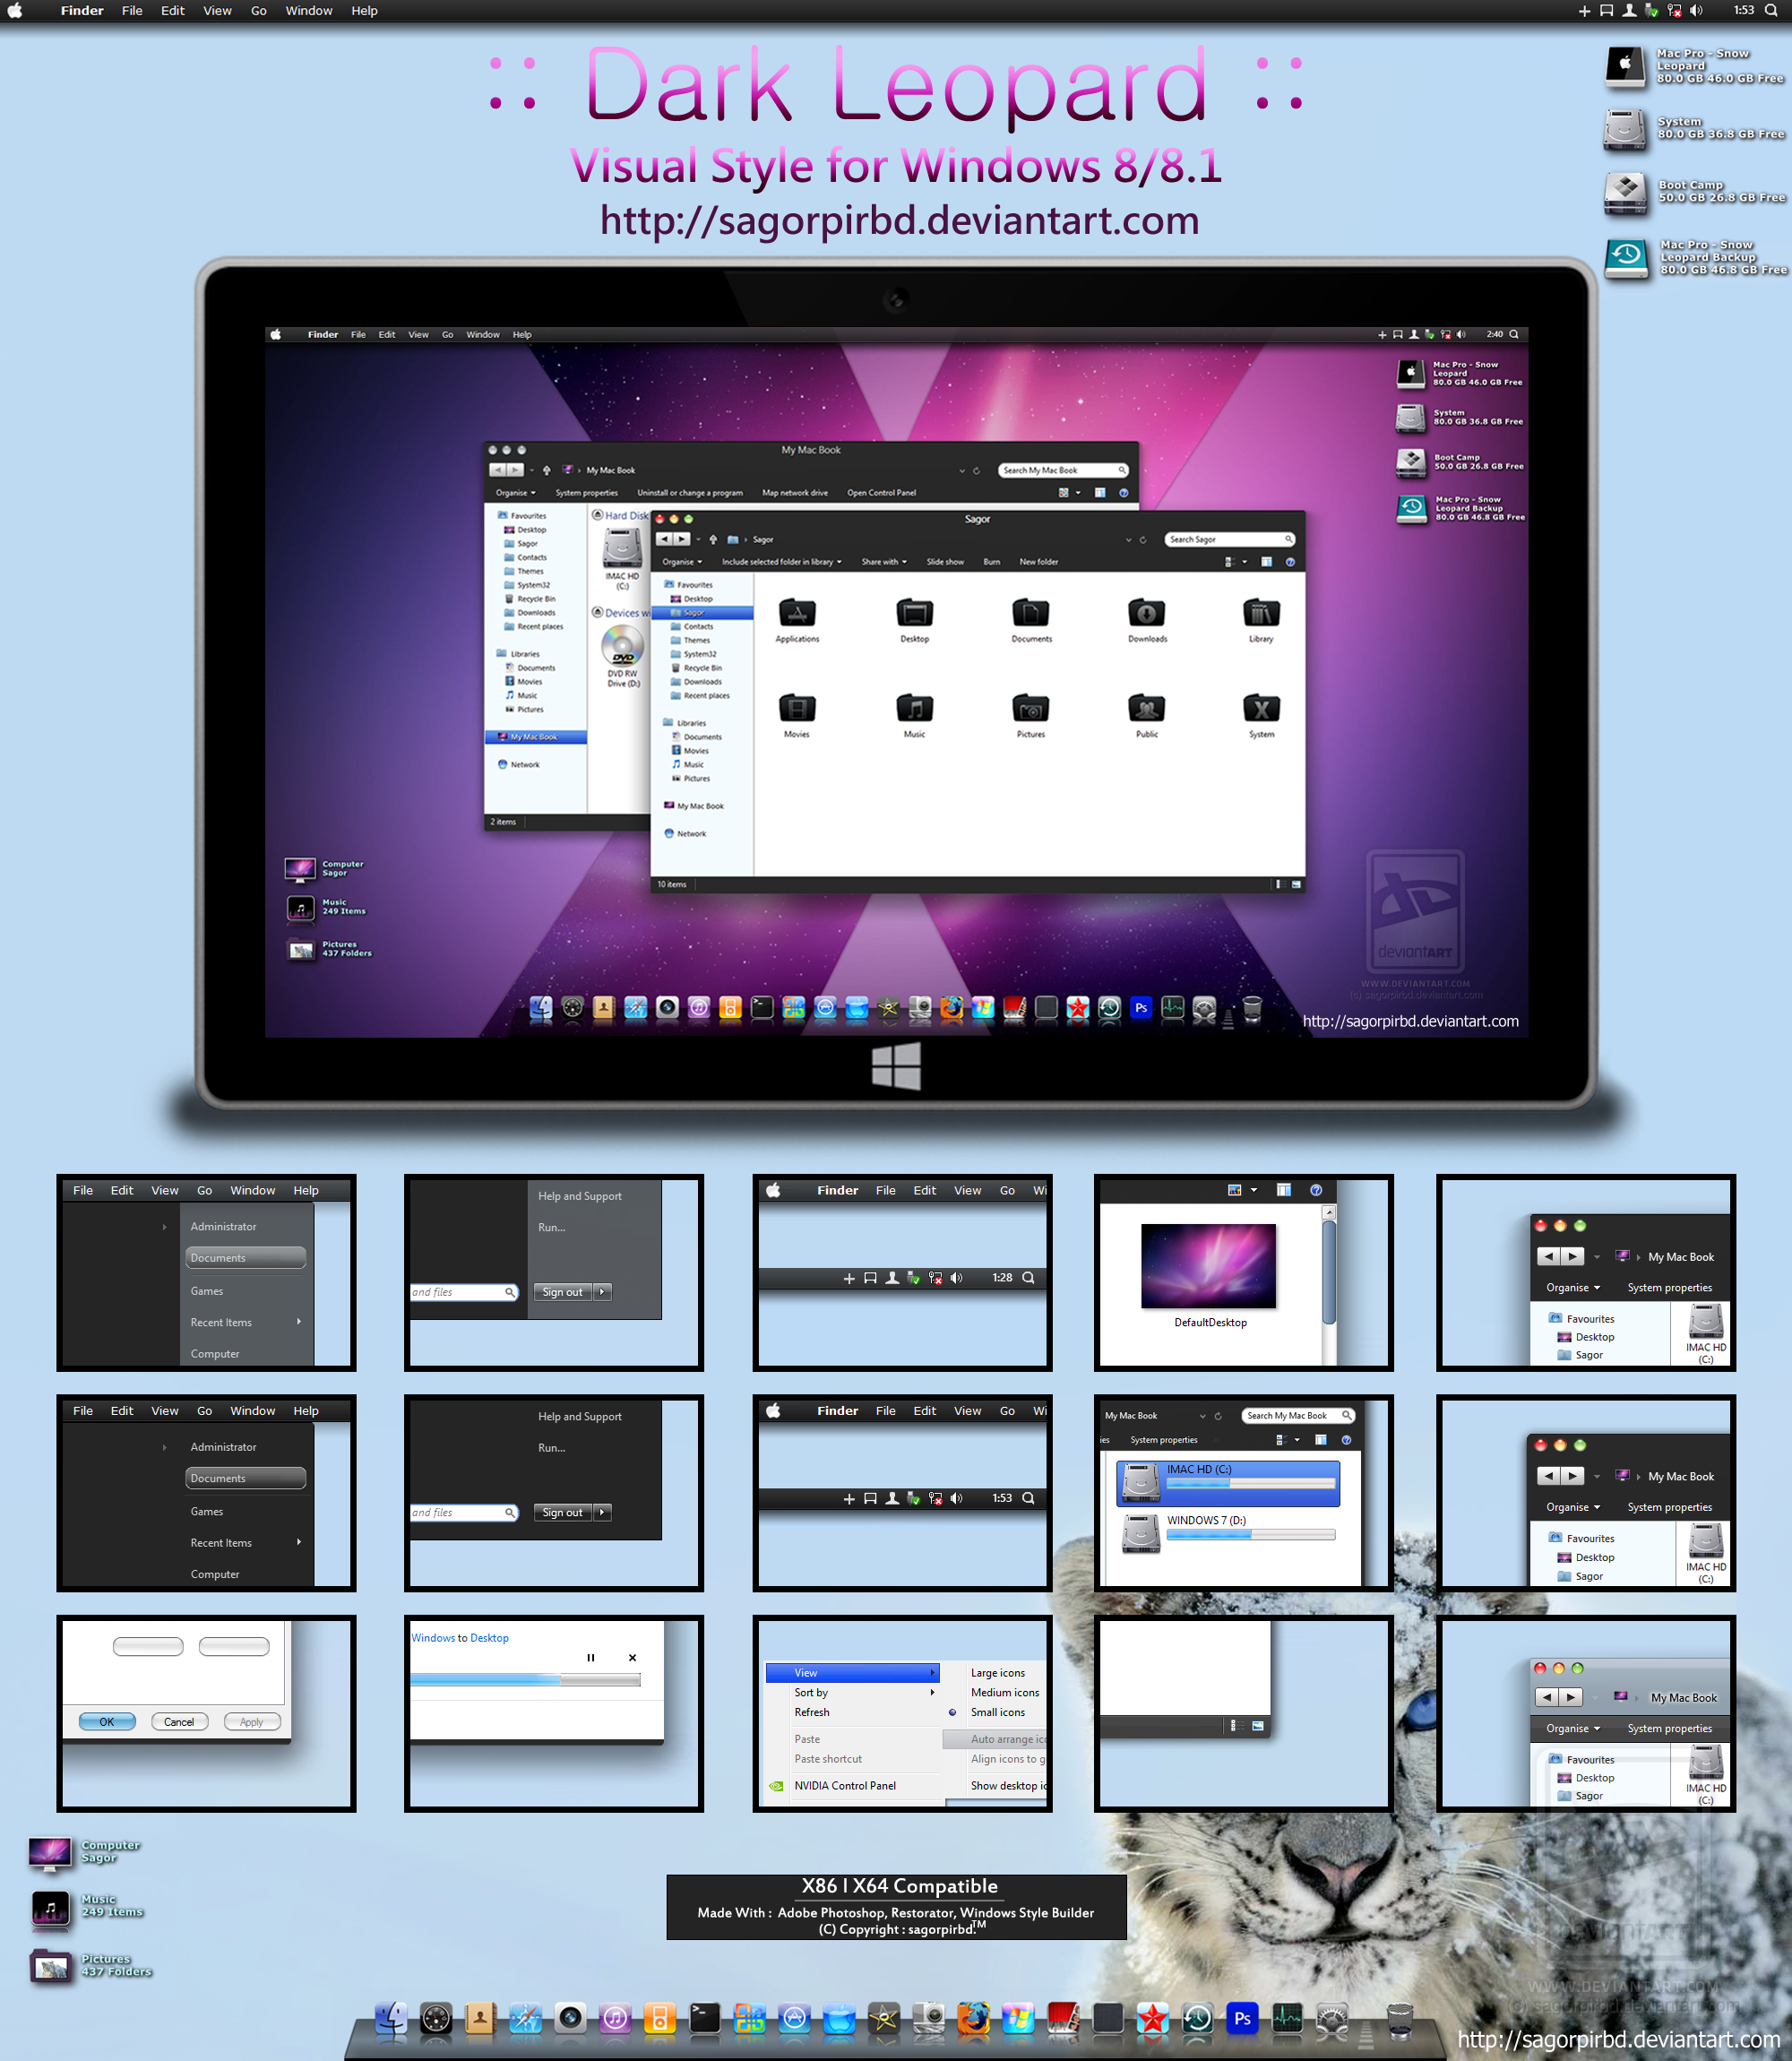This screenshot has height=2061, width=1792.
Task: Select the Go menu item
Action: click(x=257, y=13)
